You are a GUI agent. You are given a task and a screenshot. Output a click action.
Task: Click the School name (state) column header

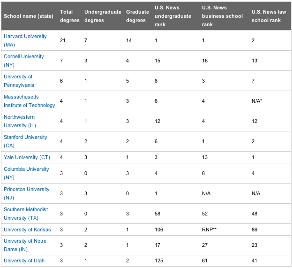(29, 16)
